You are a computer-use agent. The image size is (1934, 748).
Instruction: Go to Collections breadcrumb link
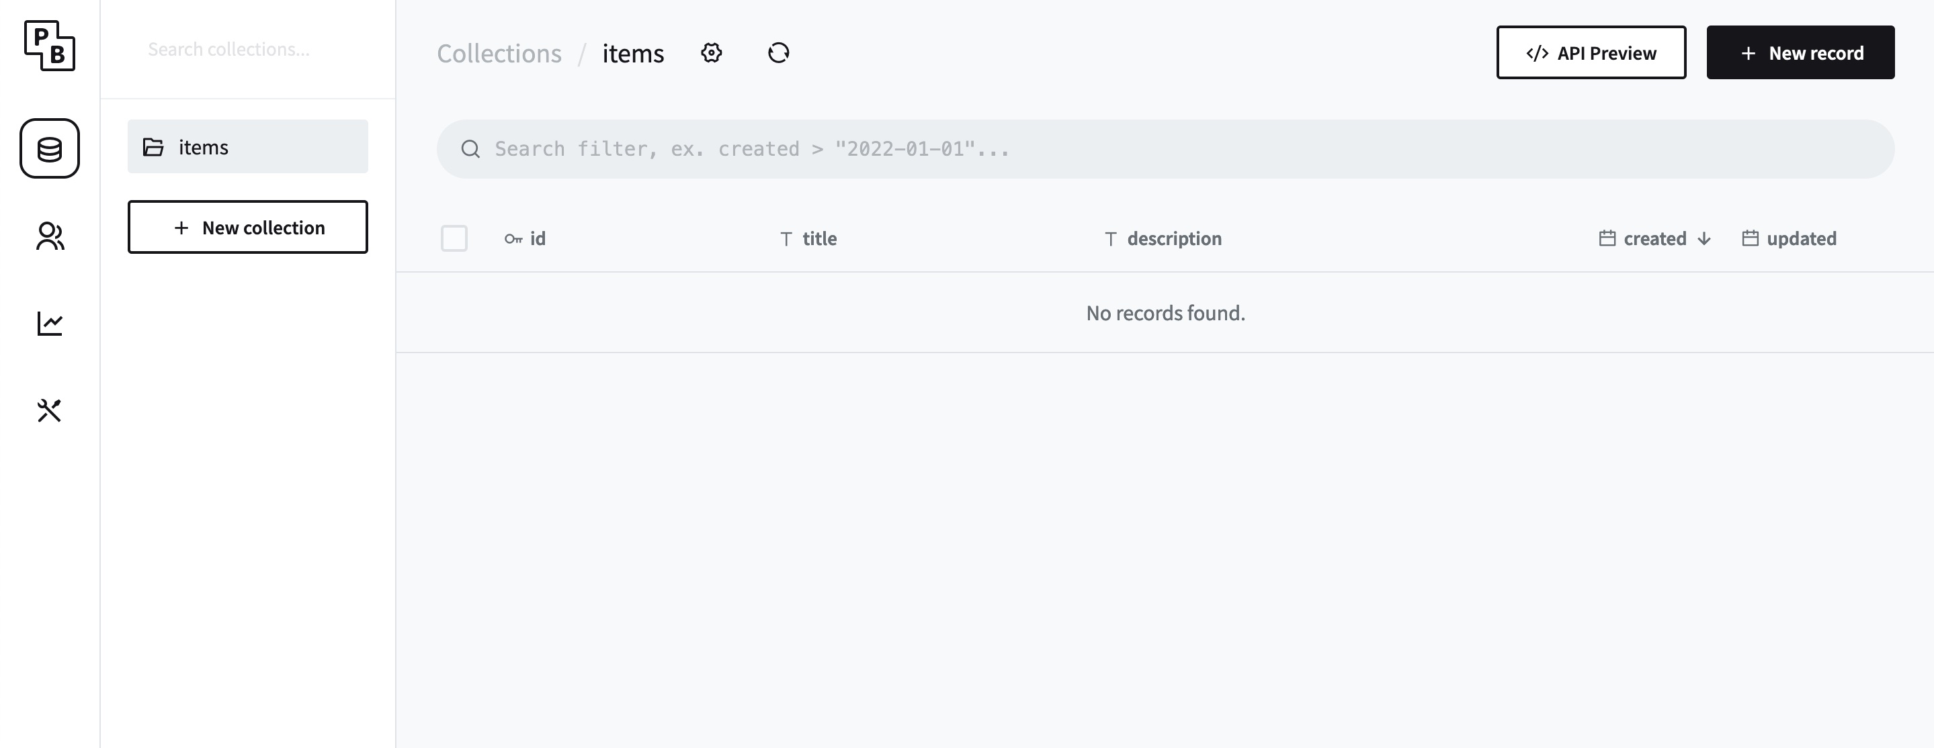(x=499, y=54)
